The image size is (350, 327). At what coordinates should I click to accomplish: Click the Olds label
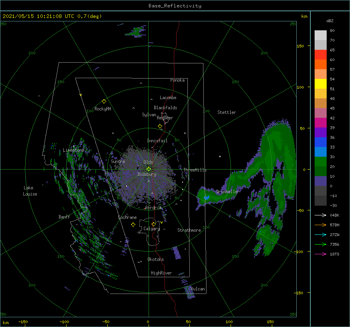(148, 162)
